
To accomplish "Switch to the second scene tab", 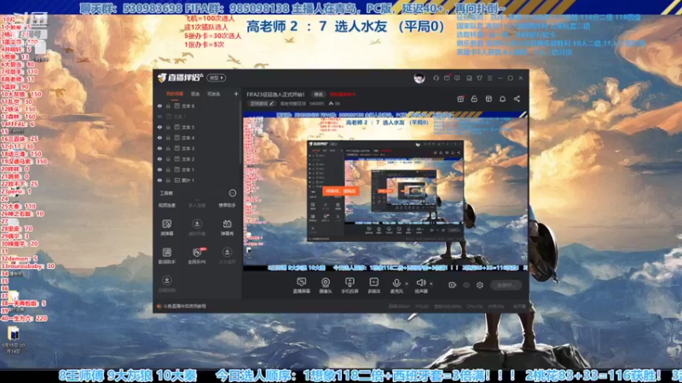I will pyautogui.click(x=195, y=94).
